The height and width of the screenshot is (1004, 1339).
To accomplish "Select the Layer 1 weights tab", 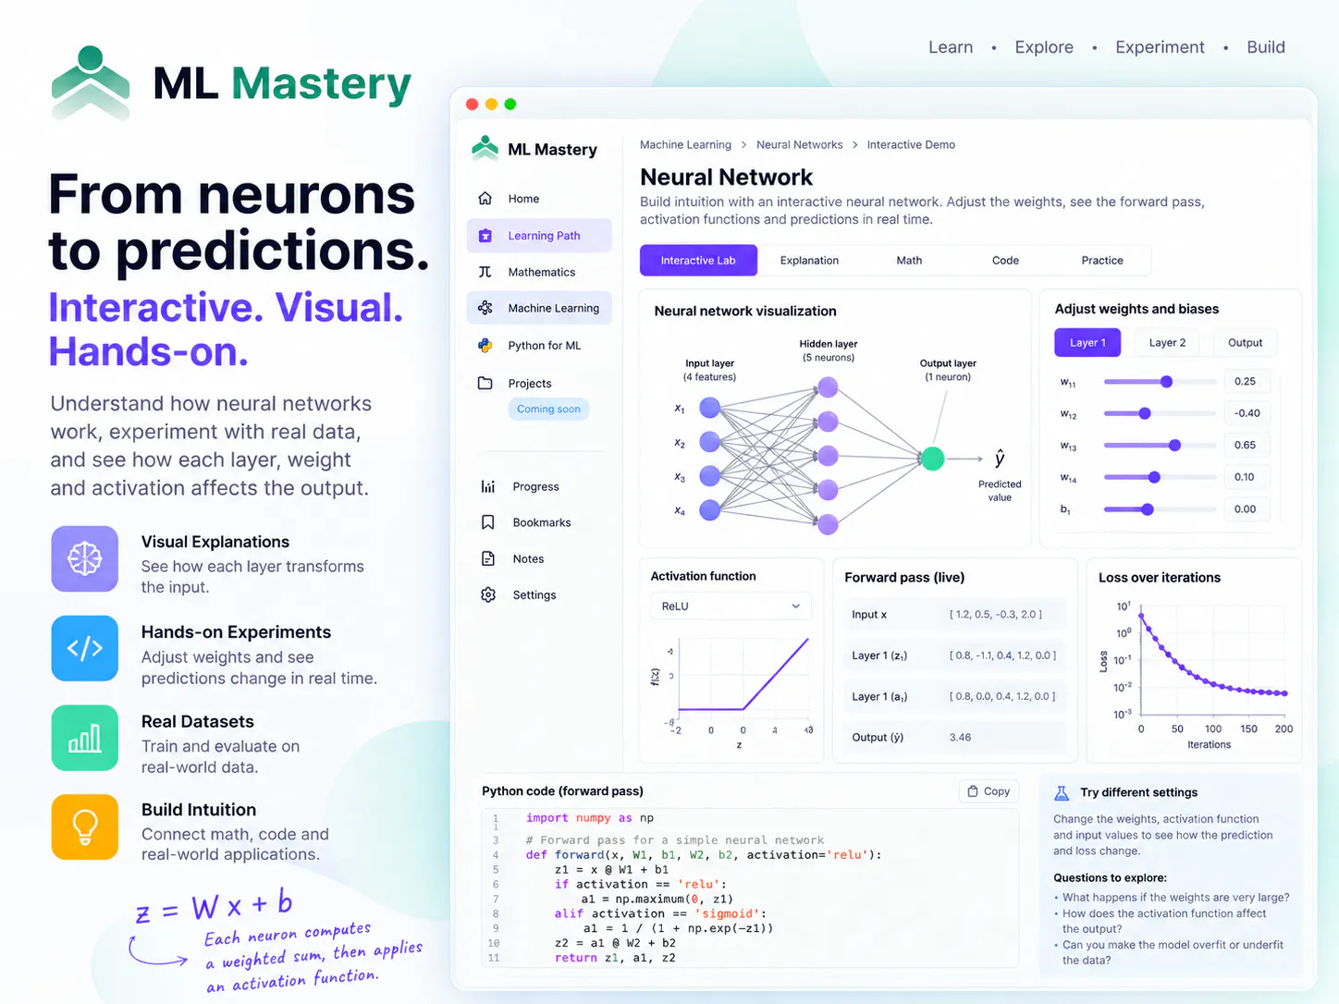I will pos(1087,343).
